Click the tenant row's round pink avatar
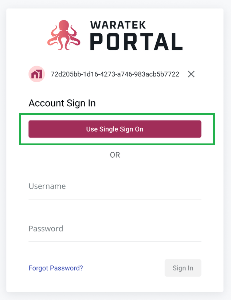Screen dimensions: 231x300 point(37,74)
